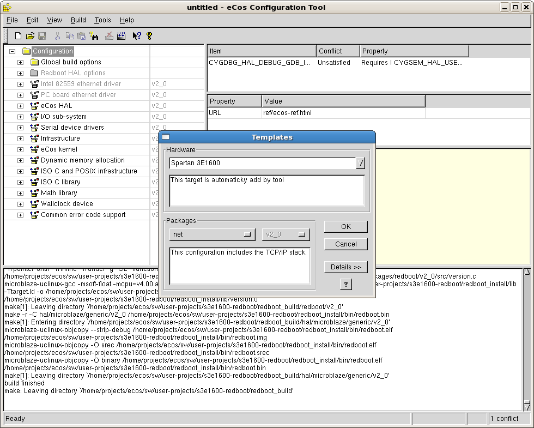Open the Build menu
This screenshot has height=428, width=534.
78,20
